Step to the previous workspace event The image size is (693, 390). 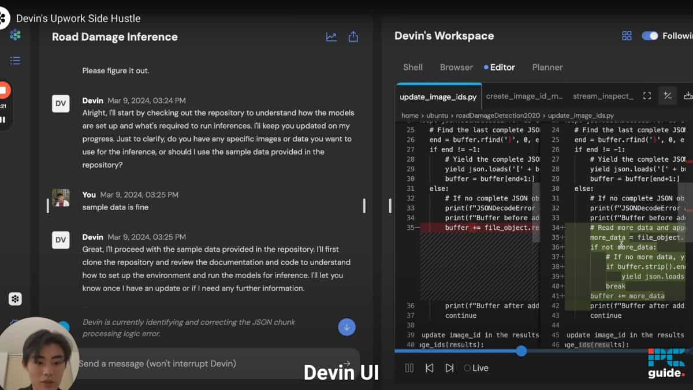[x=429, y=368]
